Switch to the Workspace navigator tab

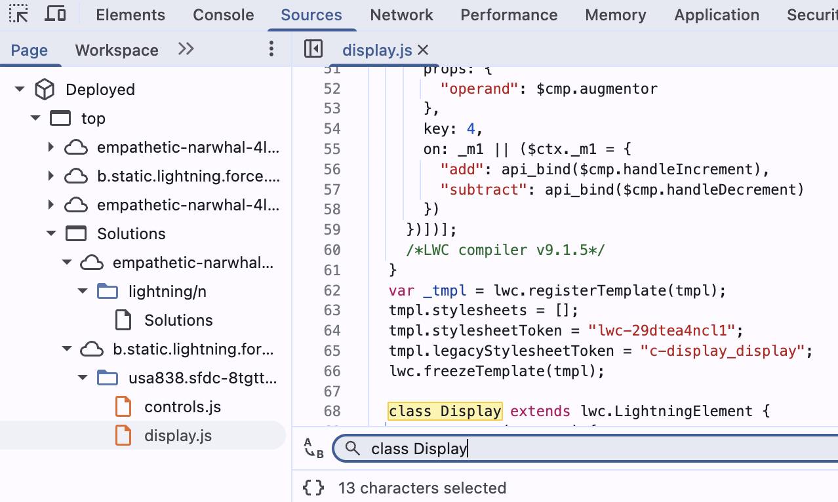tap(117, 50)
